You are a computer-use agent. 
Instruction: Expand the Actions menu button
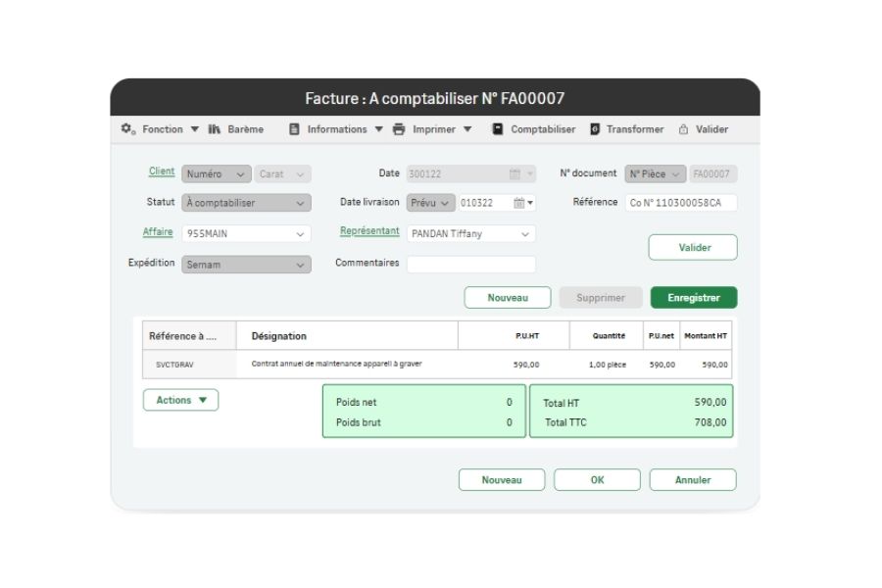pos(181,400)
